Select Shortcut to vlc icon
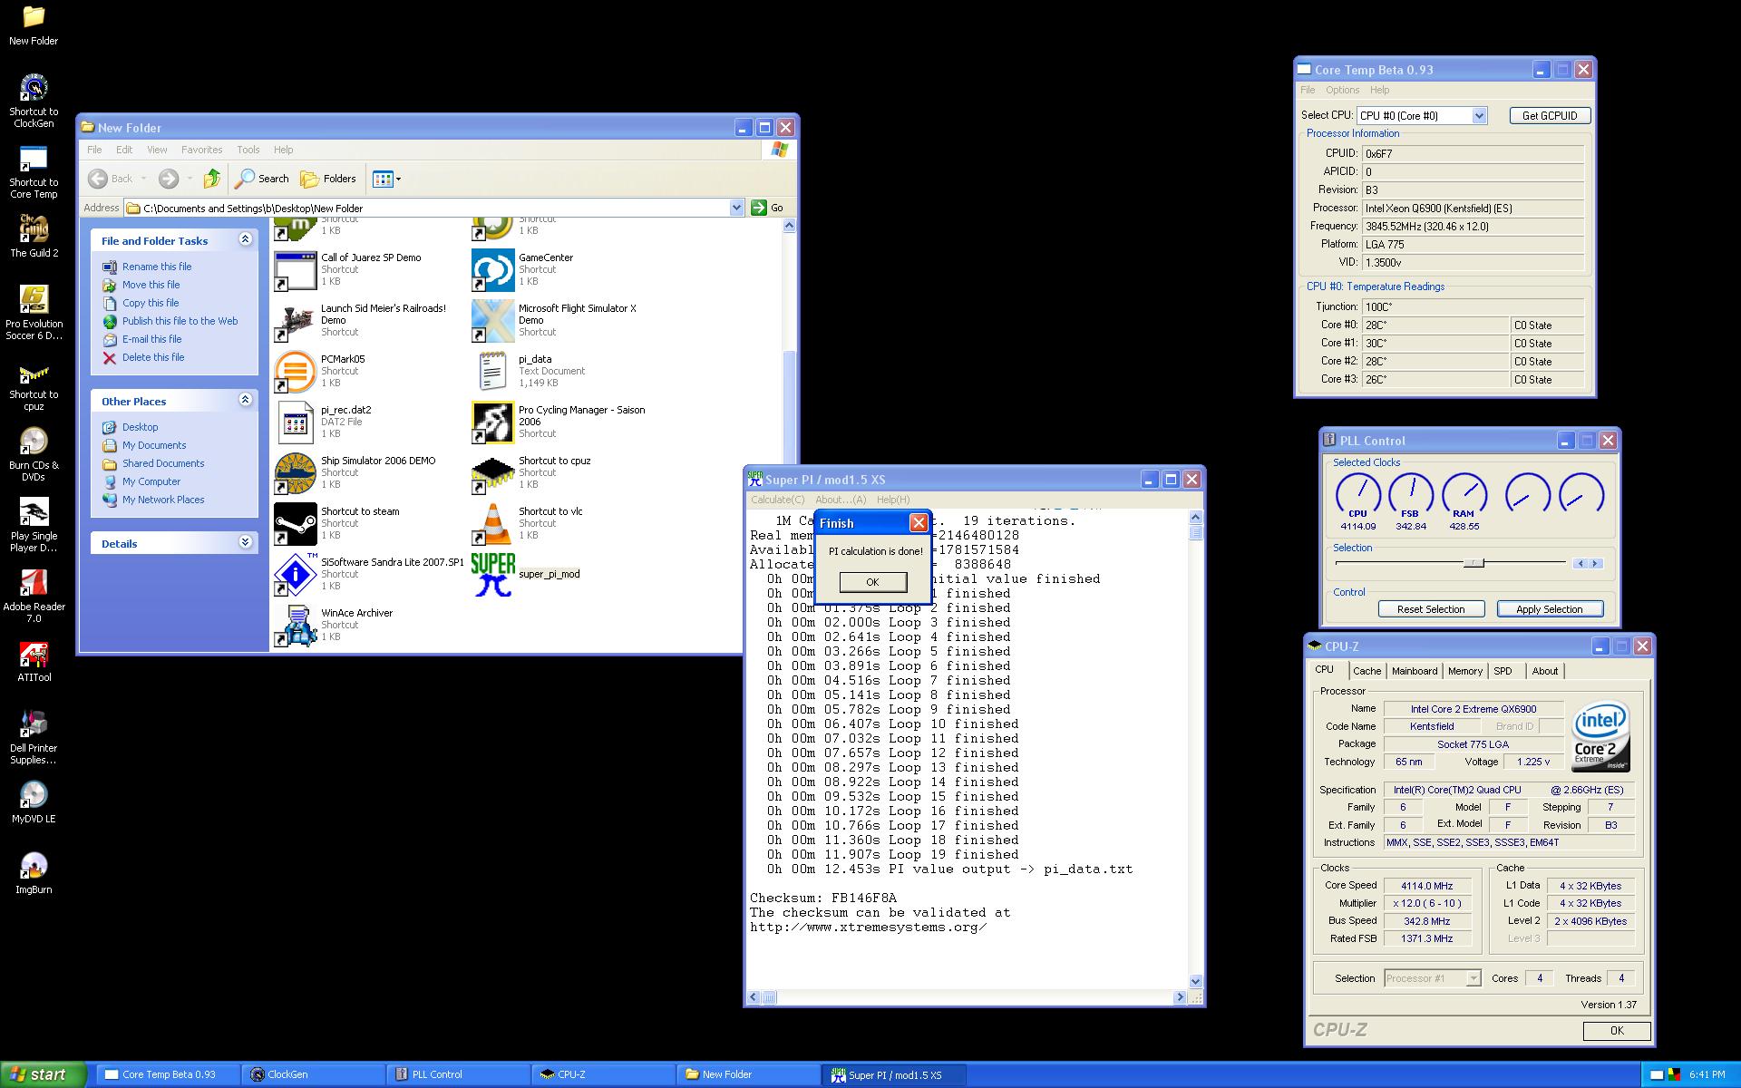Image resolution: width=1741 pixels, height=1088 pixels. click(x=492, y=524)
